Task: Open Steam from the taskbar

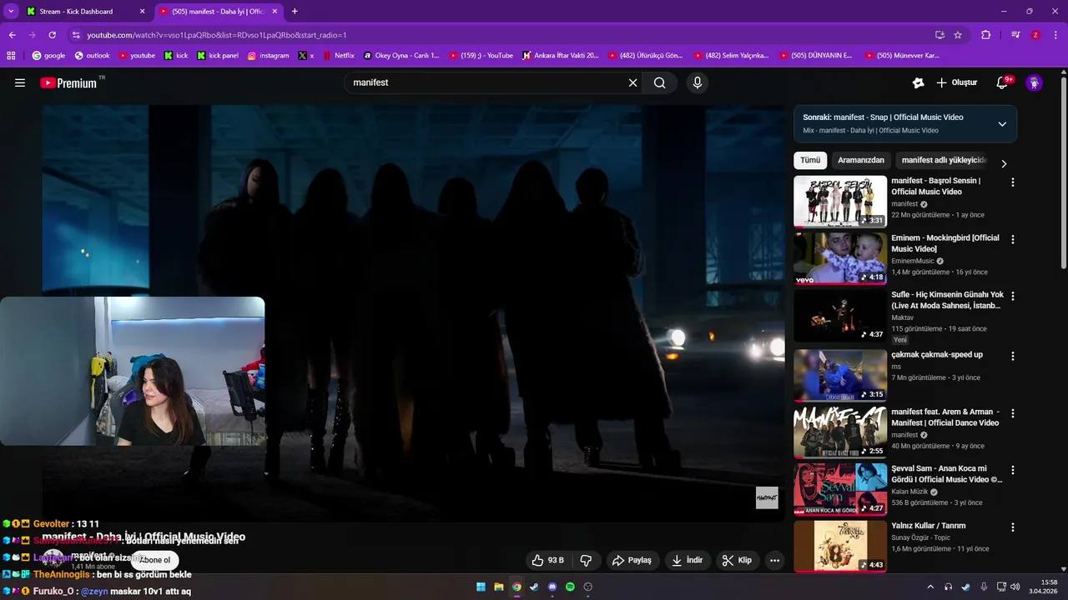Action: click(x=534, y=587)
